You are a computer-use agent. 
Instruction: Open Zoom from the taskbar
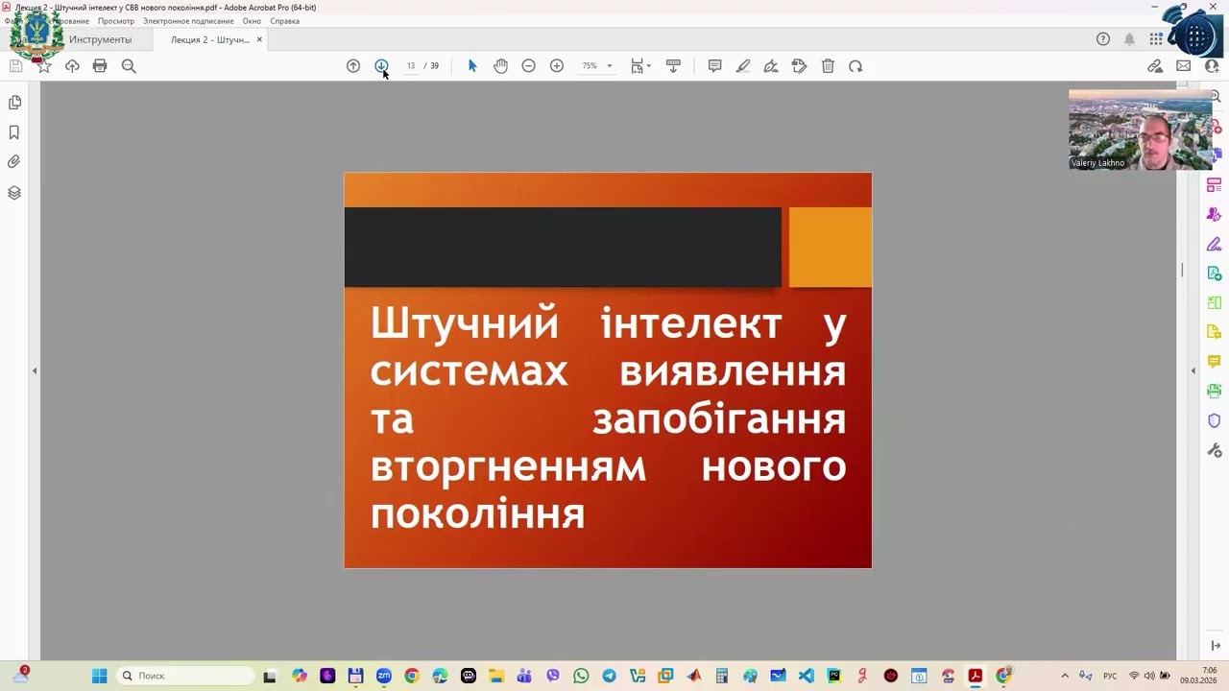384,676
